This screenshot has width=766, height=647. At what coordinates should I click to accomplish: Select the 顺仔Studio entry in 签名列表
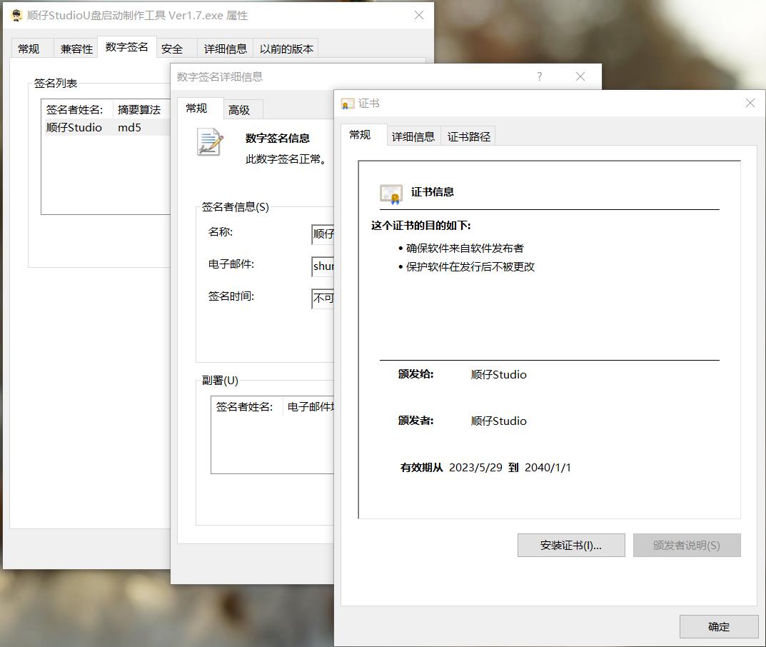[x=75, y=127]
